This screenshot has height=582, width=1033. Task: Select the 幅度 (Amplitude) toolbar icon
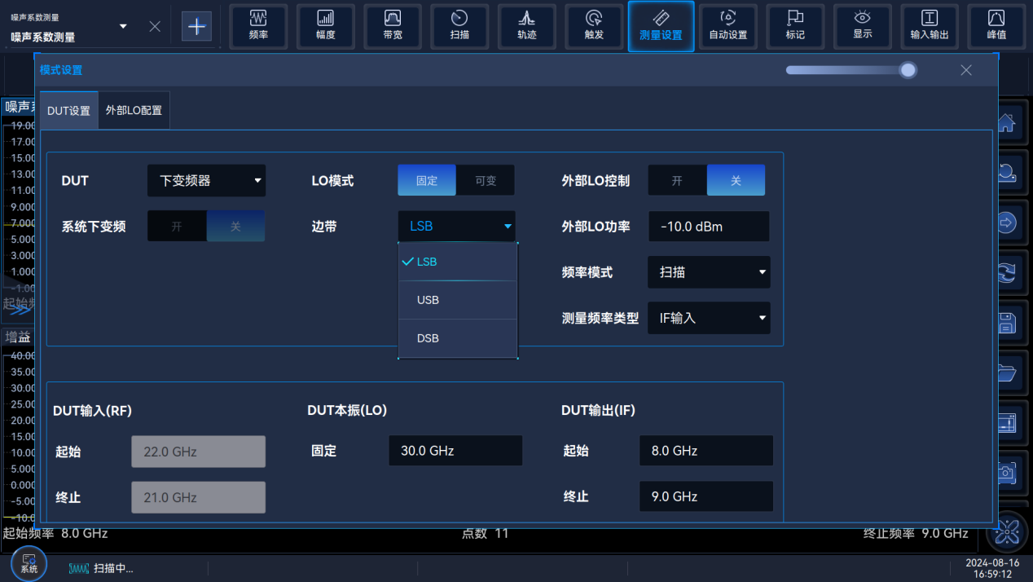tap(325, 26)
